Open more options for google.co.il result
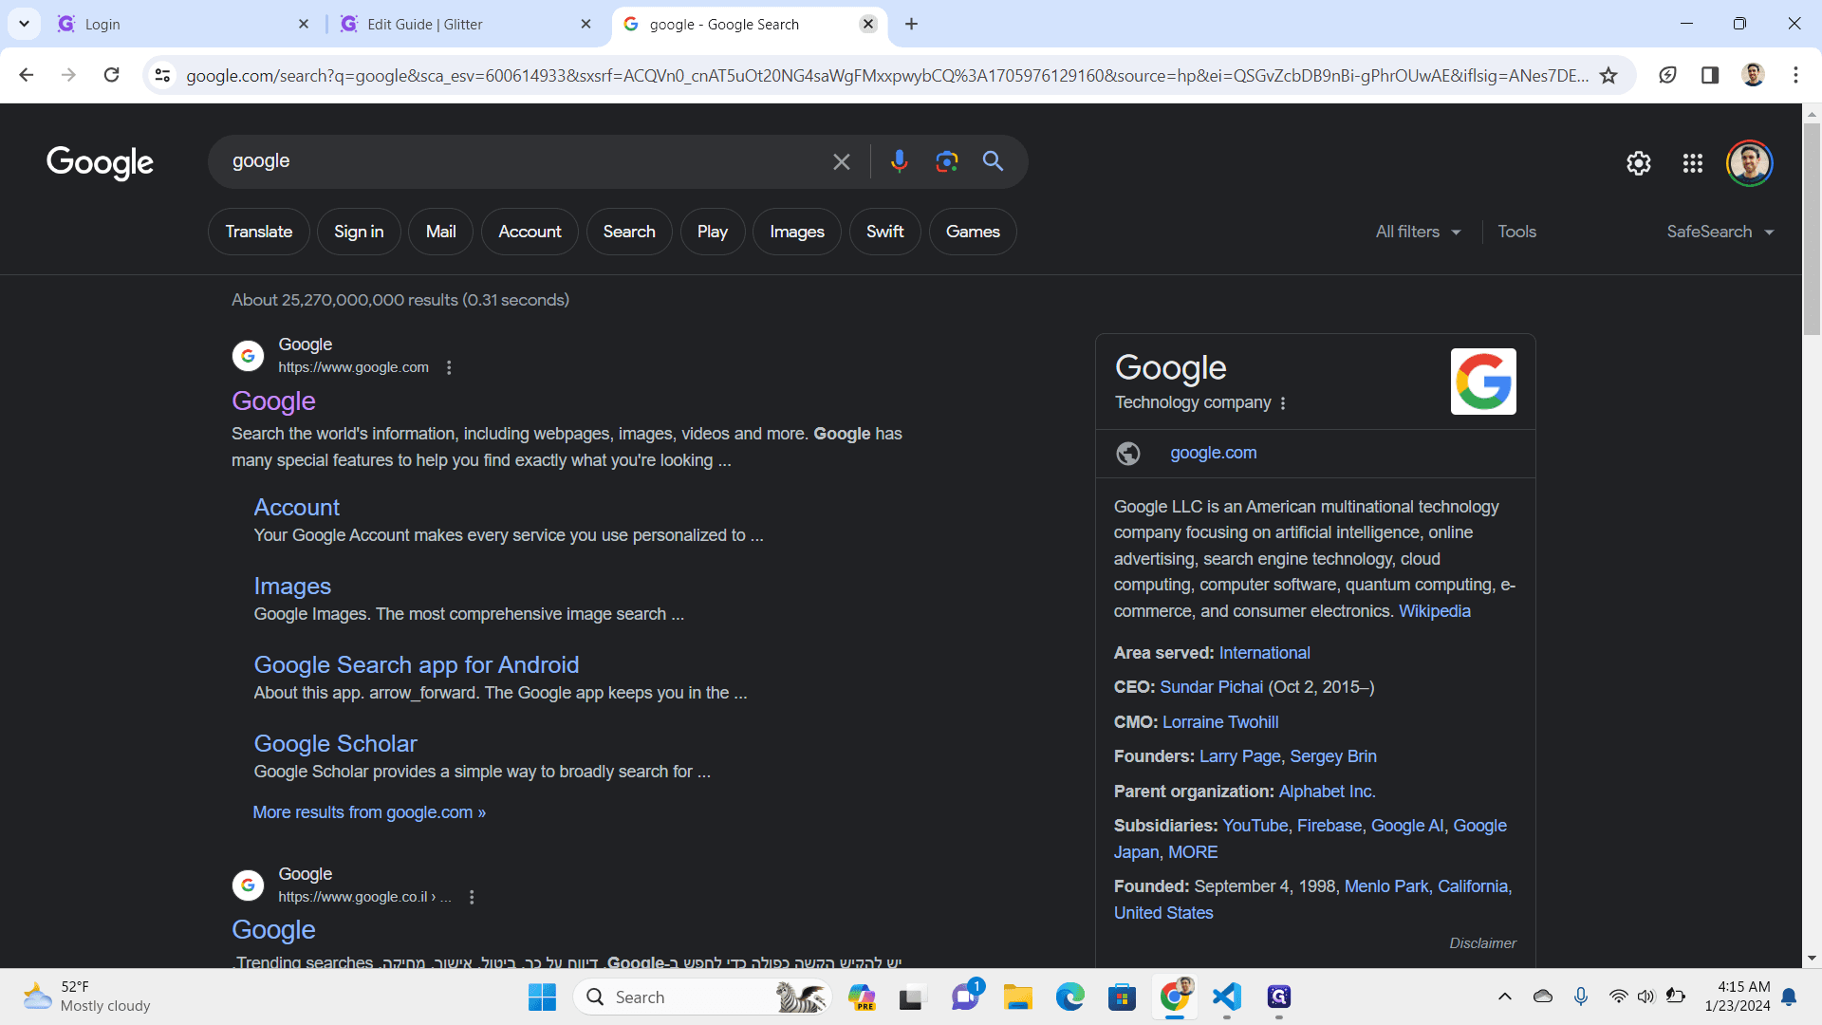Image resolution: width=1822 pixels, height=1025 pixels. pos(472,897)
